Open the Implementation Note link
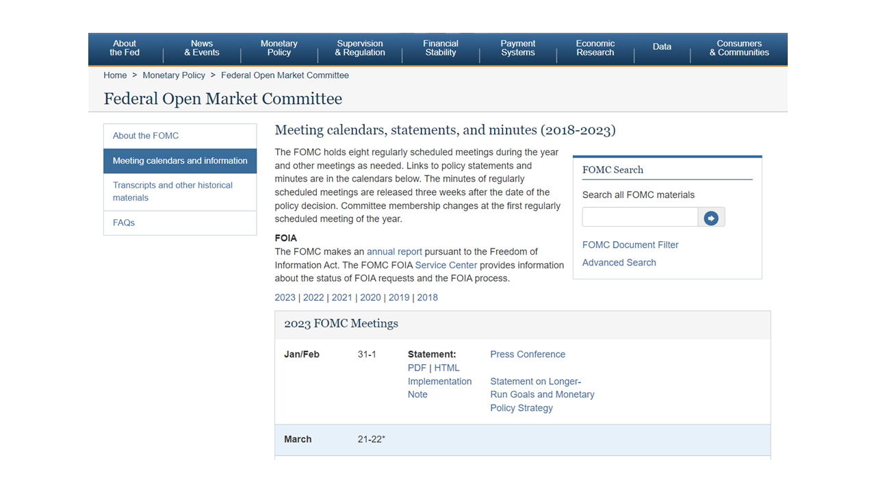 439,388
